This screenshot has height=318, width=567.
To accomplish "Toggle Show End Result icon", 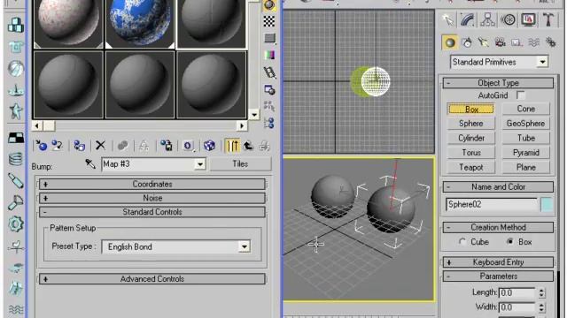I will click(x=232, y=146).
